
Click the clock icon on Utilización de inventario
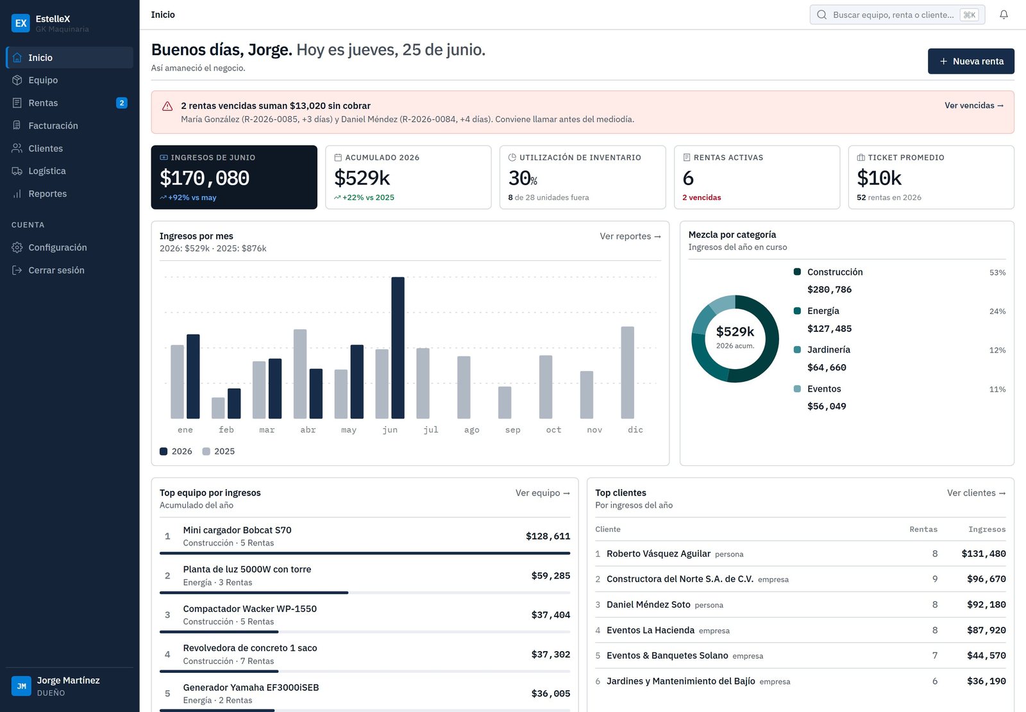coord(512,158)
